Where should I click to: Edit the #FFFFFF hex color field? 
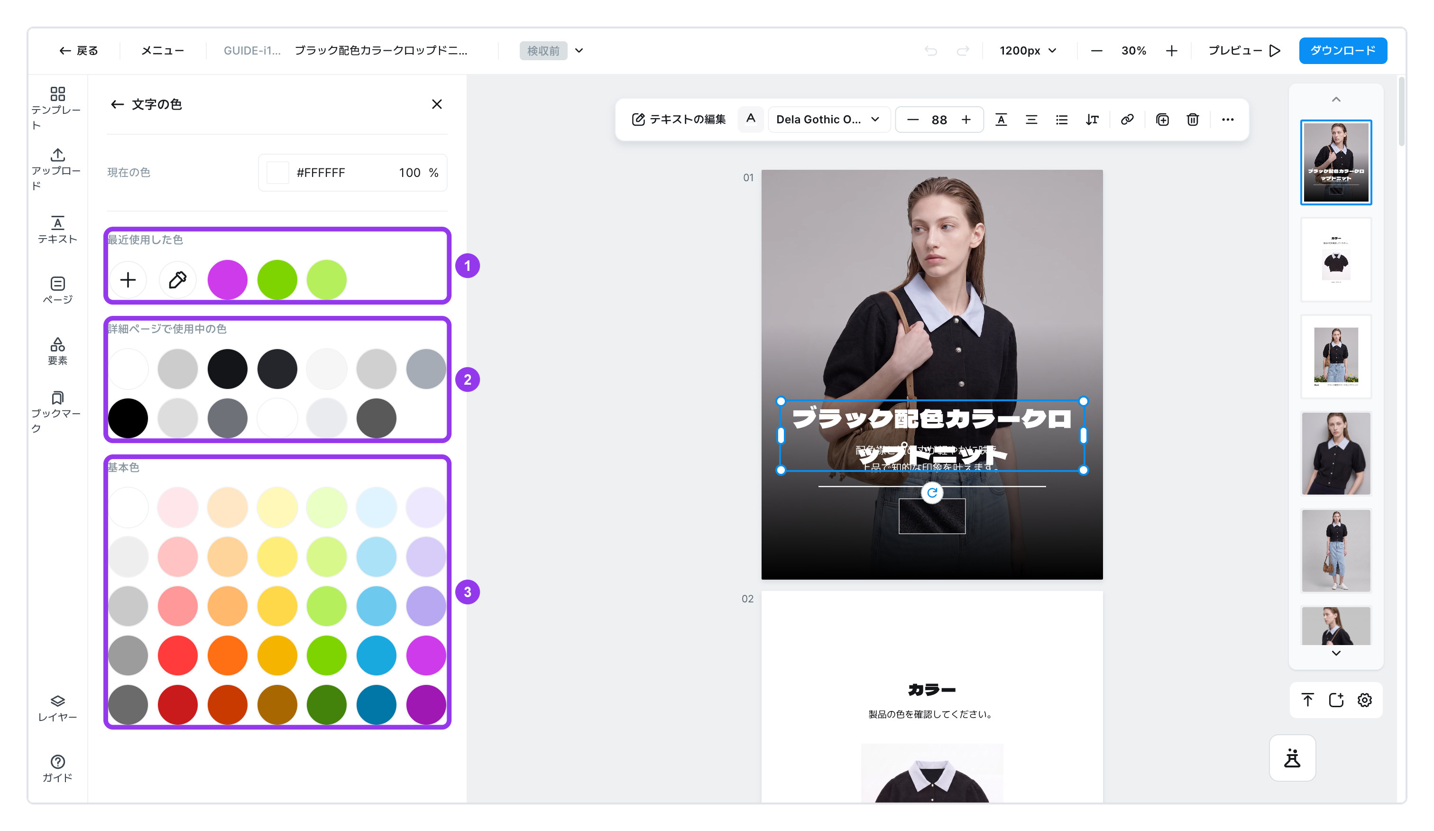(321, 173)
